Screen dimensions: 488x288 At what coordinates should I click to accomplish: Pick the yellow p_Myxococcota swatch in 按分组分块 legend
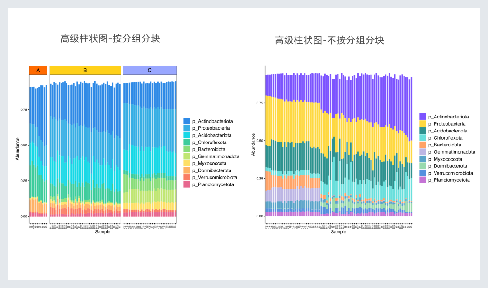pos(187,164)
